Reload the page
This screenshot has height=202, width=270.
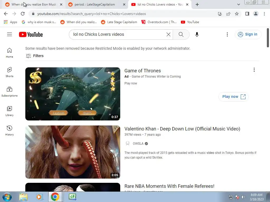[23, 14]
